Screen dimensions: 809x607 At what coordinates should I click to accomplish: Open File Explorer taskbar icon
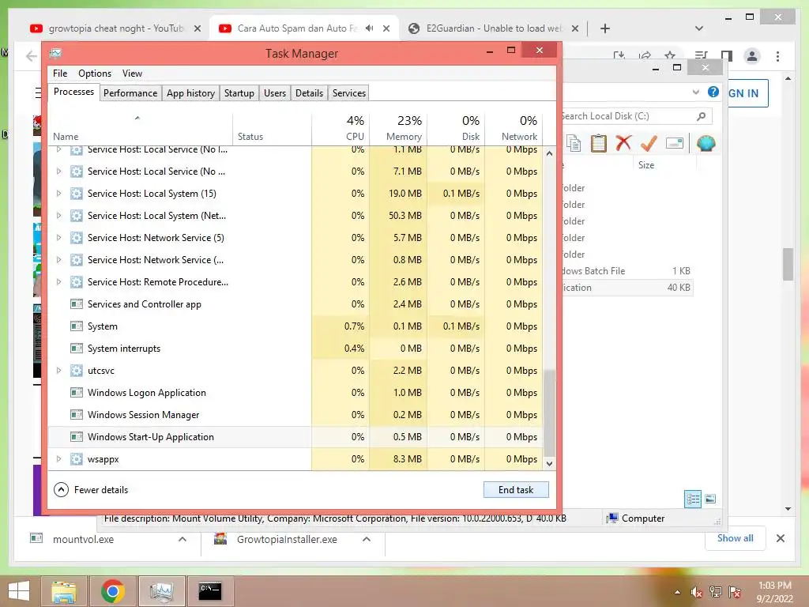pos(63,591)
